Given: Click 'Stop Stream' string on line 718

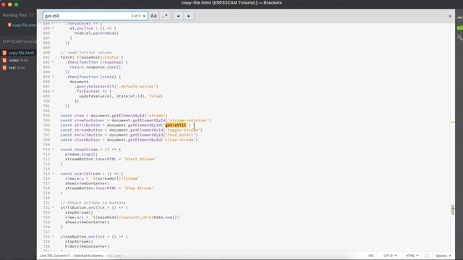Looking at the screenshot, I should 138,188.
